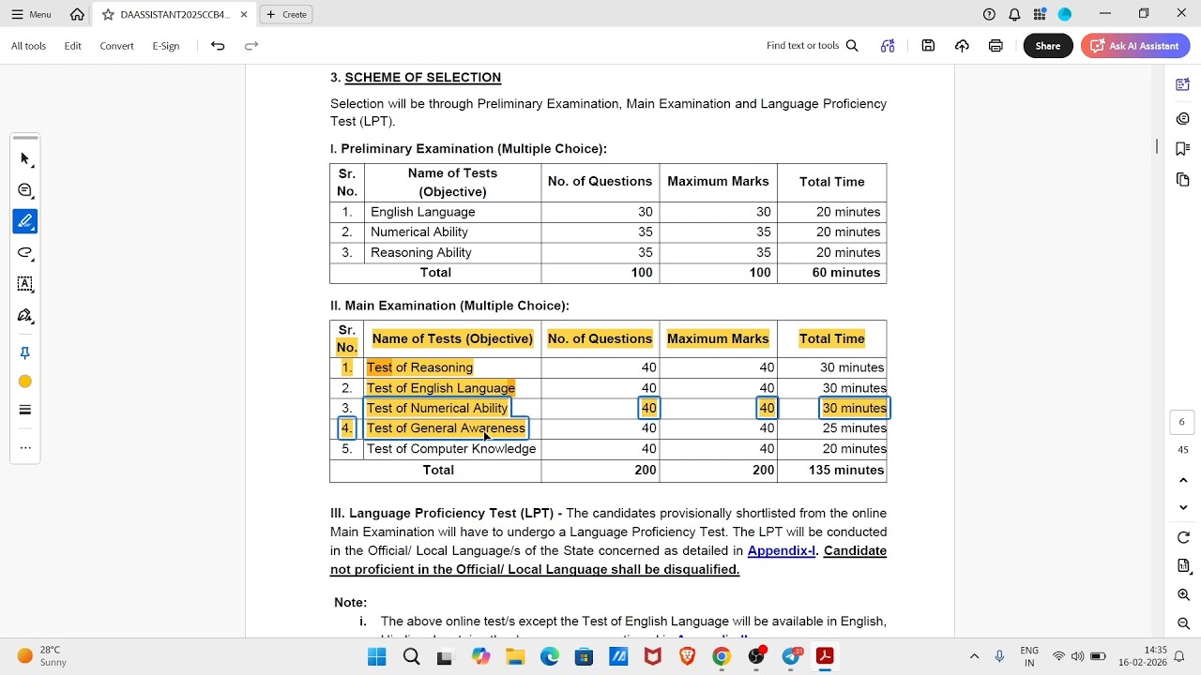The height and width of the screenshot is (675, 1201).
Task: Open AI Assistant pane in right rail
Action: click(x=1183, y=85)
